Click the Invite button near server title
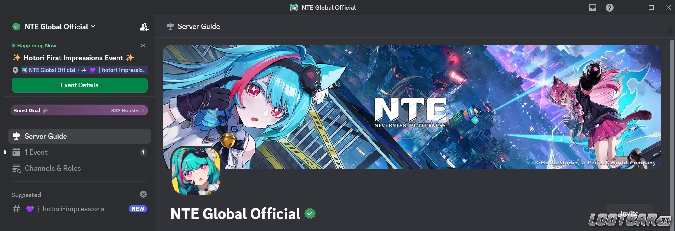This screenshot has height=231, width=675. (x=629, y=213)
